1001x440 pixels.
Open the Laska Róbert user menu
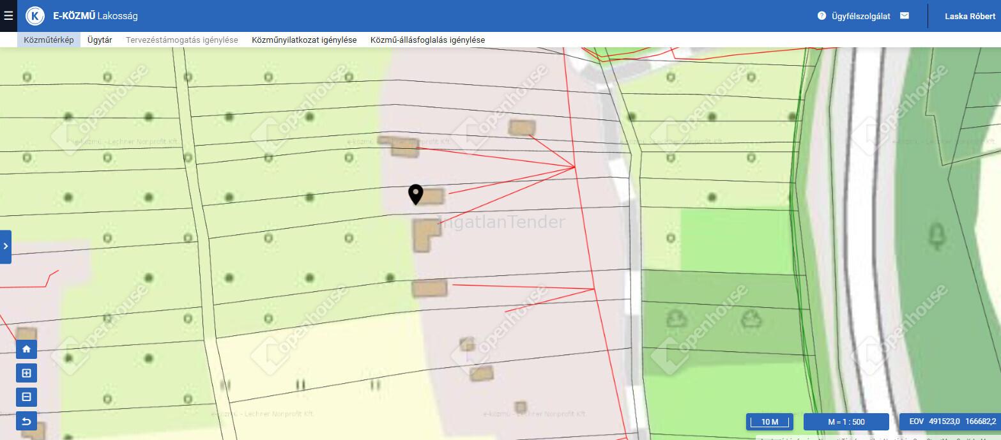point(970,16)
